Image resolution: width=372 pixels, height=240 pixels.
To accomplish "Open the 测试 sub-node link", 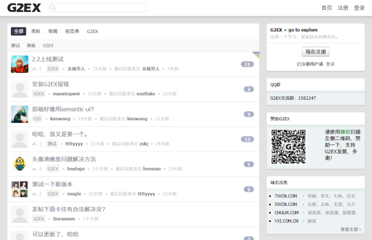I will [16, 45].
